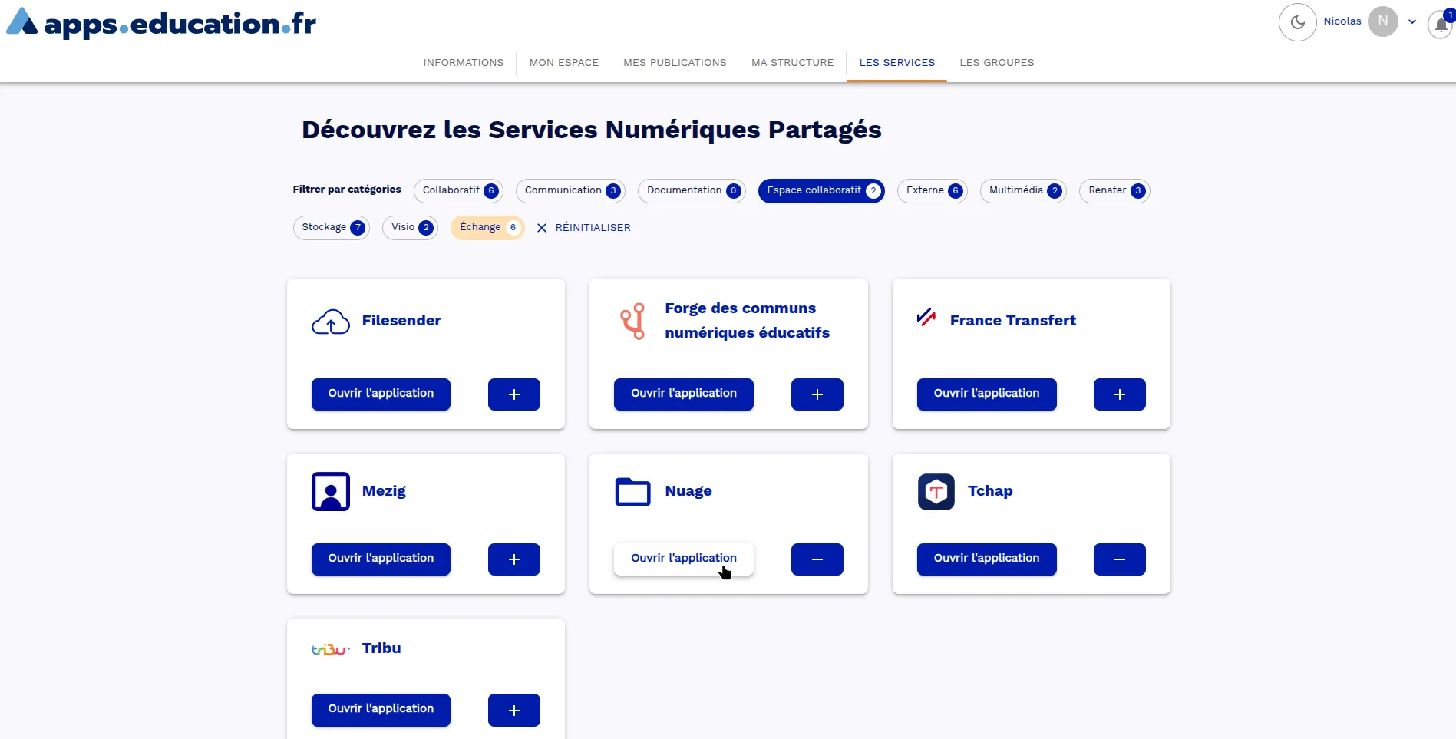Open the Mezig application
This screenshot has width=1456, height=739.
pyautogui.click(x=381, y=559)
